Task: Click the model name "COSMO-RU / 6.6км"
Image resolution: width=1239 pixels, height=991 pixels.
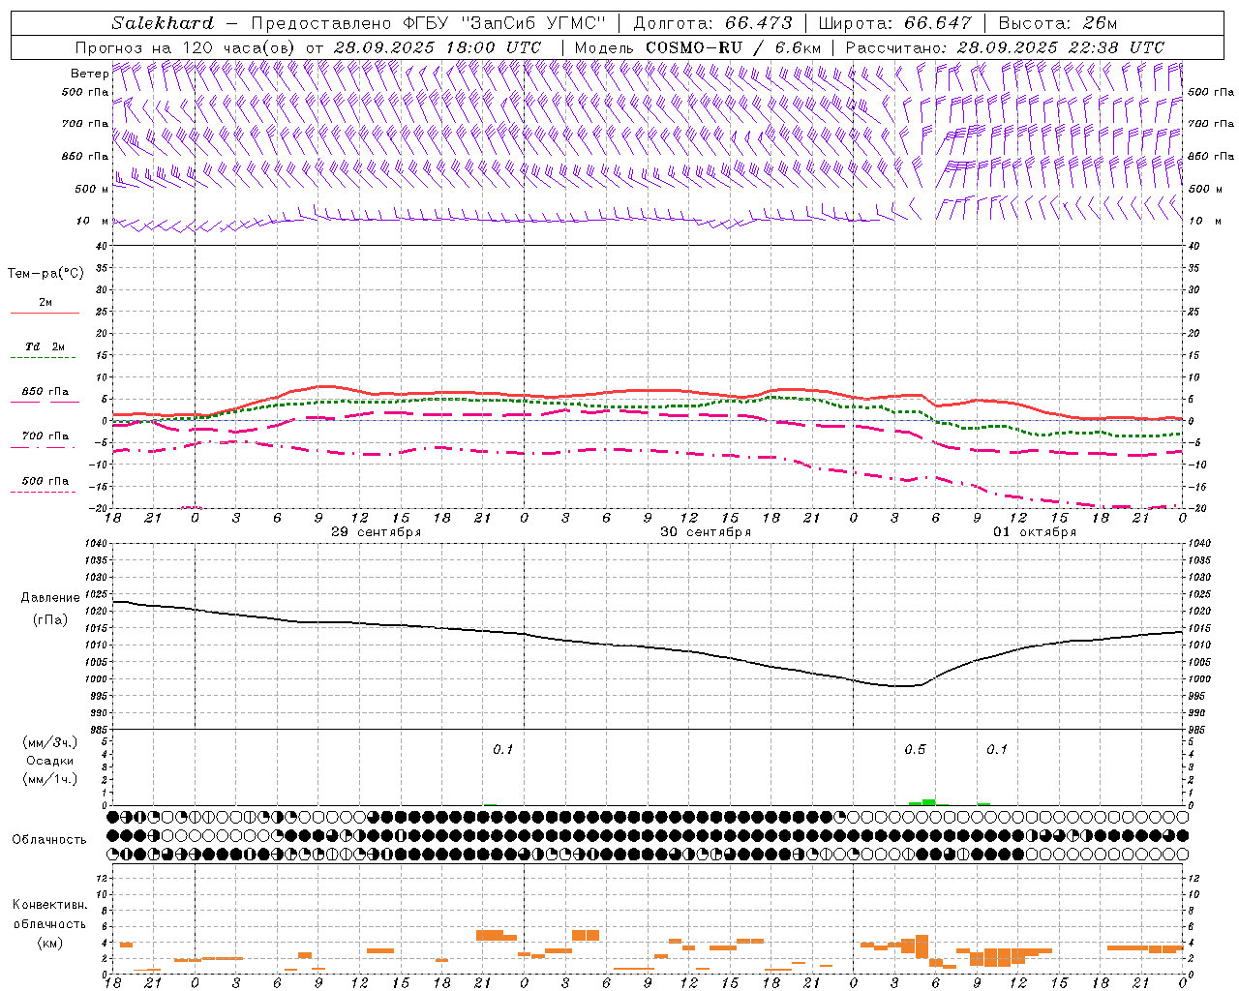Action: pyautogui.click(x=734, y=47)
